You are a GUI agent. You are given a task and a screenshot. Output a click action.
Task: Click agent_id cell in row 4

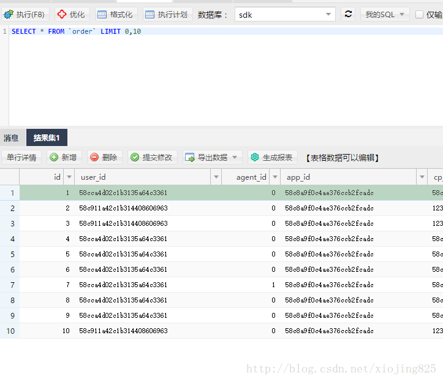tap(251, 239)
